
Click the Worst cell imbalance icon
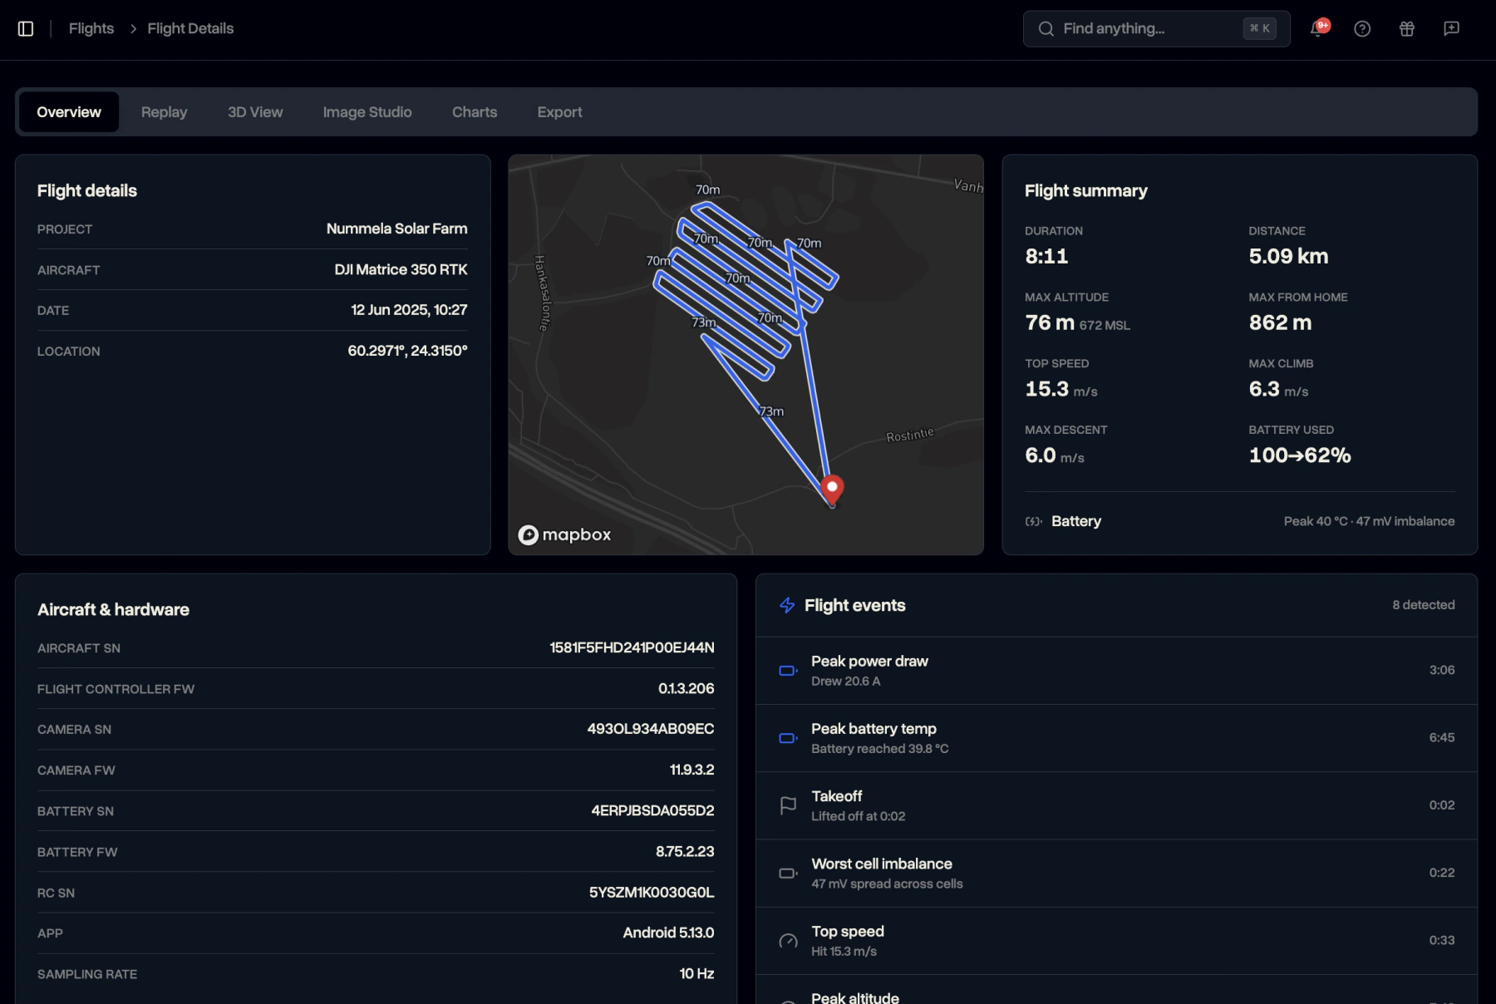click(788, 874)
